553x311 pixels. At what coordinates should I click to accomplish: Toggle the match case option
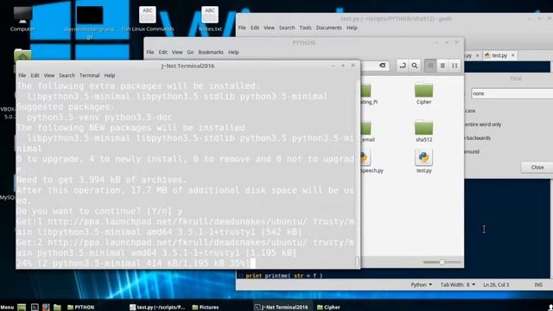[470, 111]
